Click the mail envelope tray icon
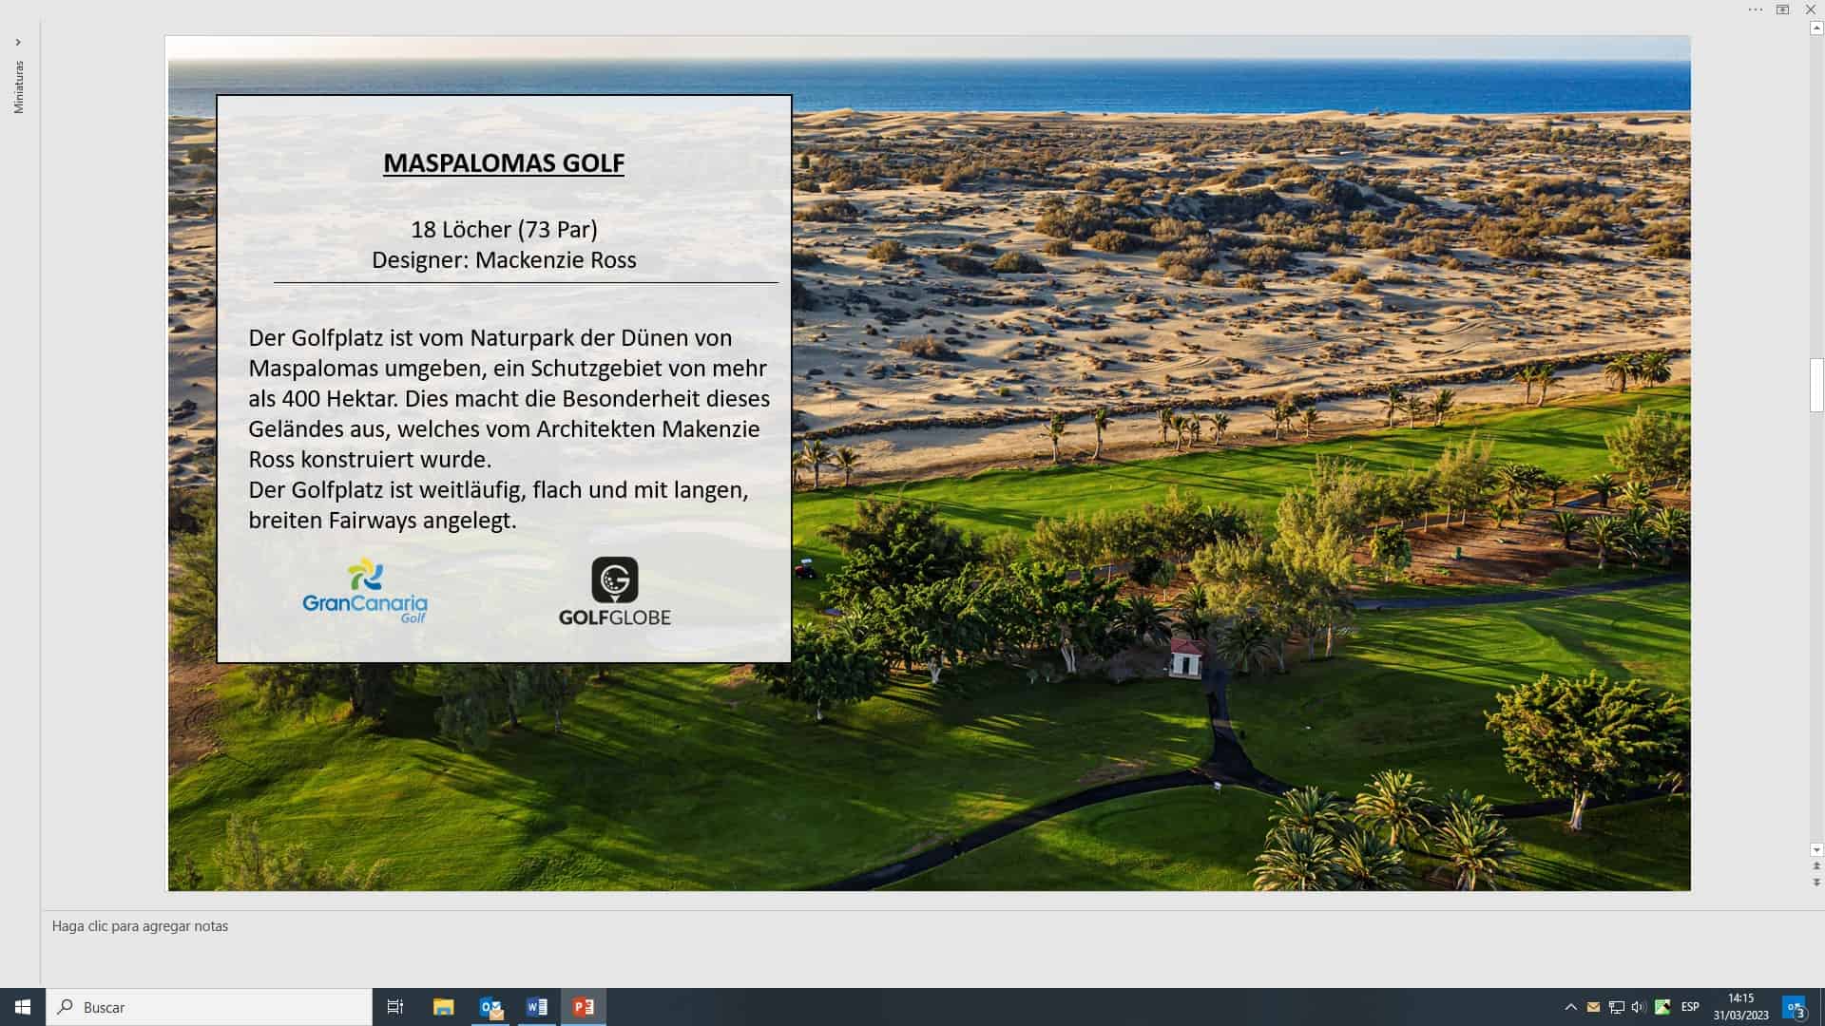The height and width of the screenshot is (1026, 1825). [x=1593, y=1007]
